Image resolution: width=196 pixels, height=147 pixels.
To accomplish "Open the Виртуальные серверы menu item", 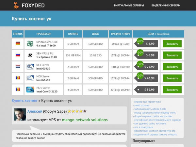I will click(x=129, y=6).
